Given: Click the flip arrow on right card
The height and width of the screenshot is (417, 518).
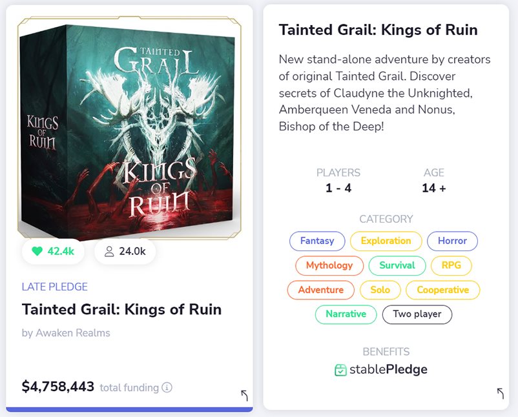Looking at the screenshot, I should click(500, 393).
